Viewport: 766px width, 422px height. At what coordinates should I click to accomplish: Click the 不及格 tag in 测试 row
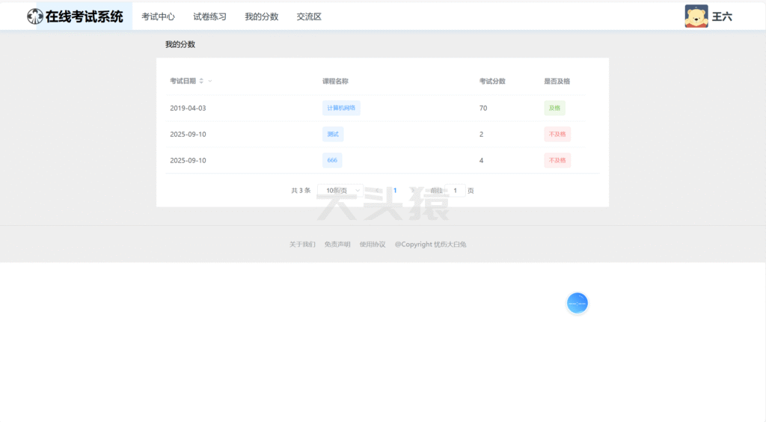pyautogui.click(x=557, y=135)
